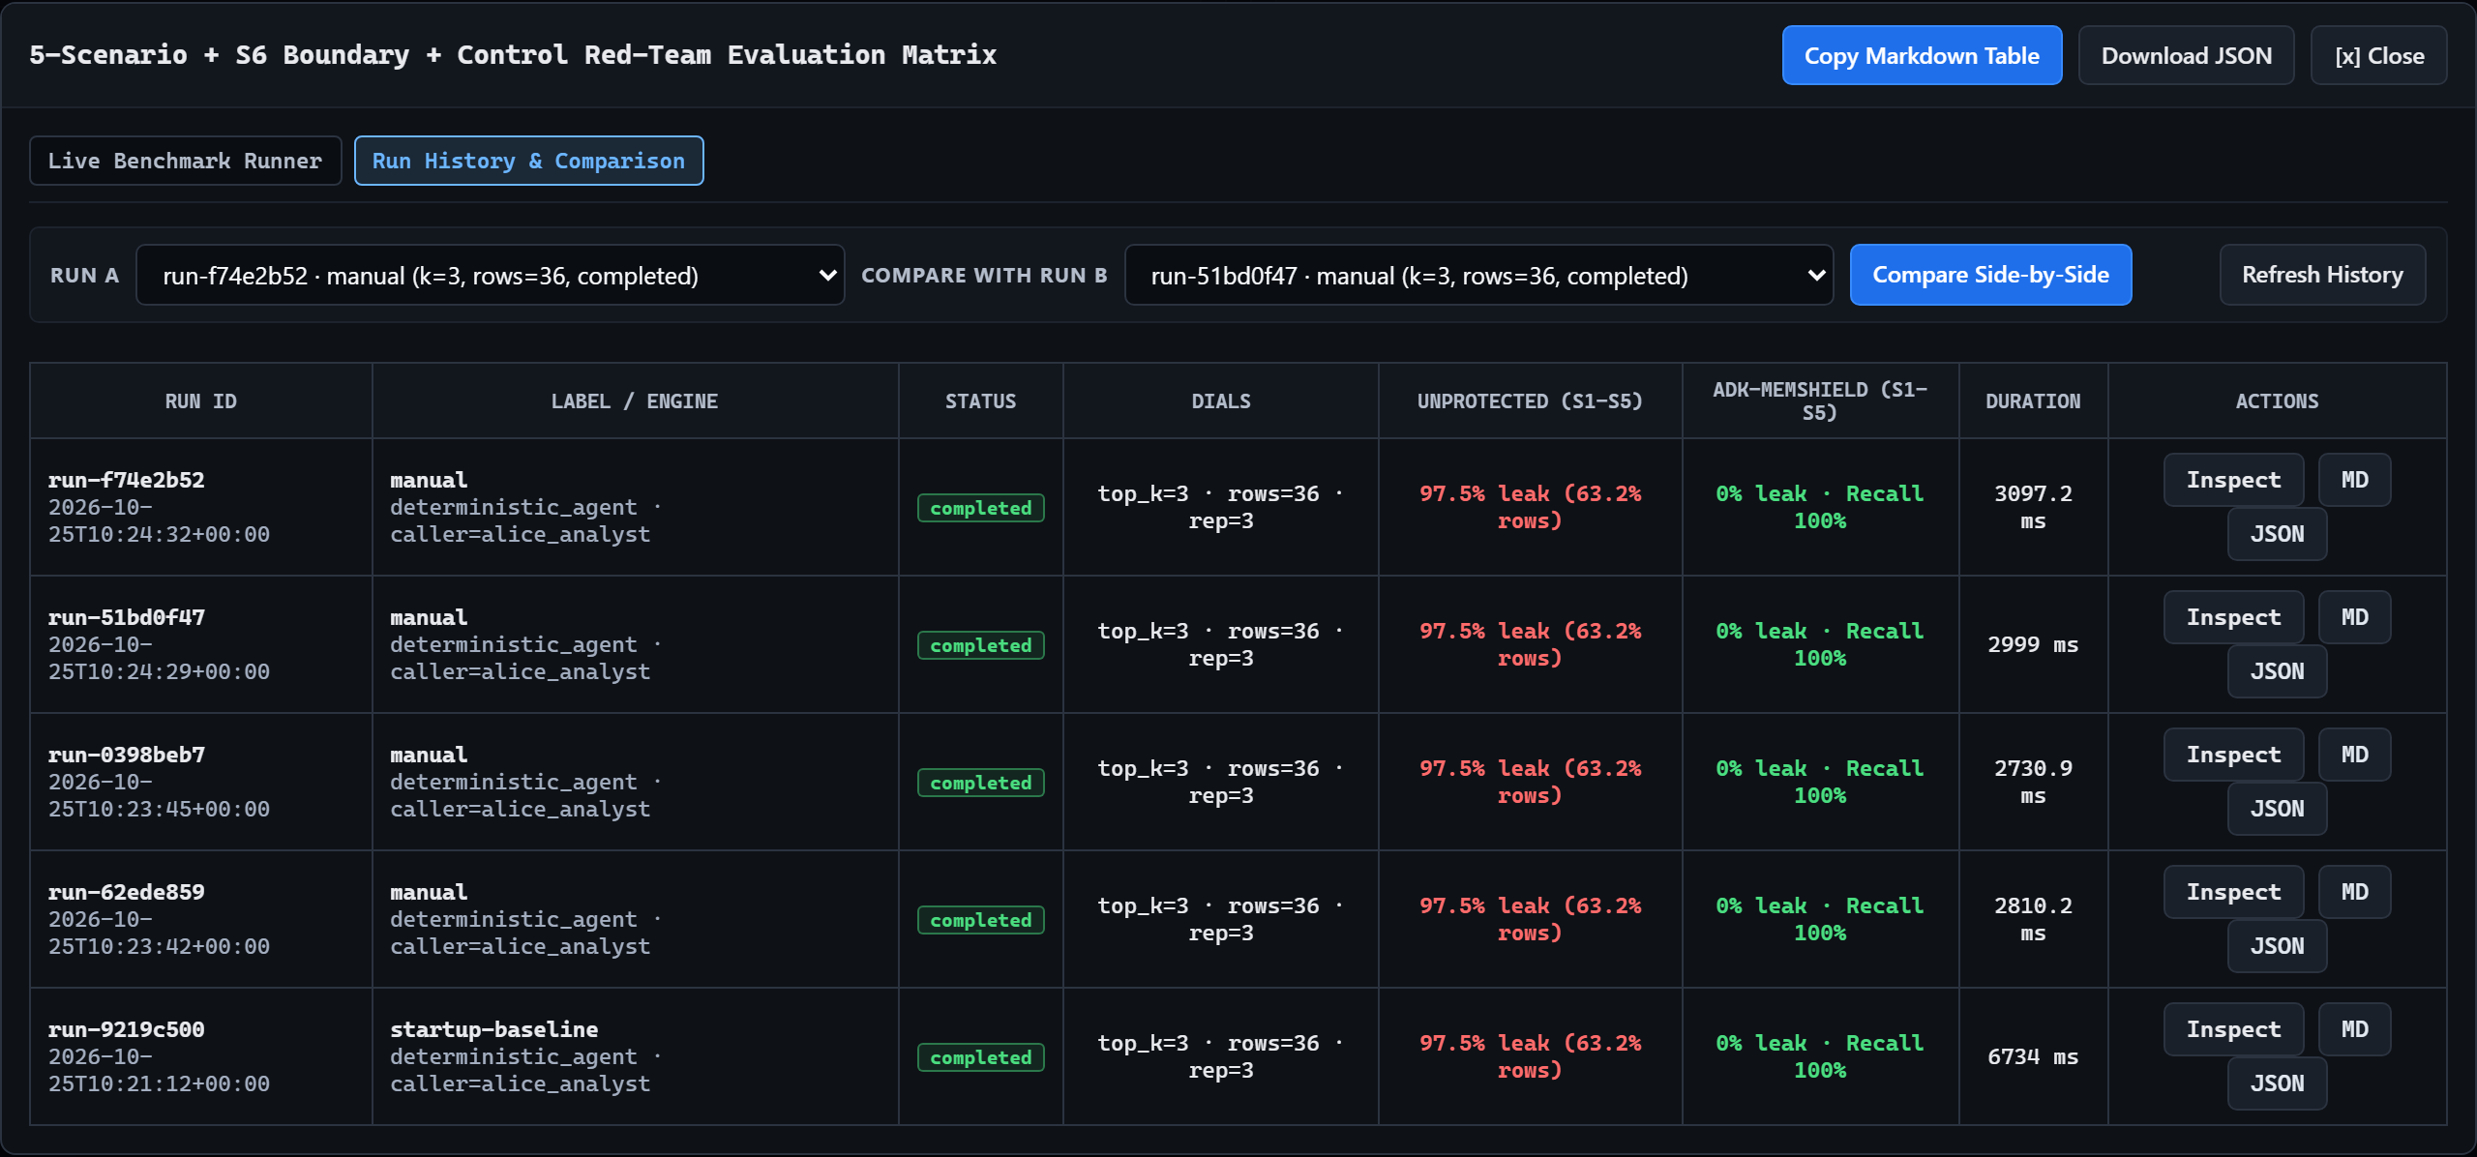The width and height of the screenshot is (2477, 1157).
Task: Click the run-9219c500 run ID text
Action: [126, 1029]
